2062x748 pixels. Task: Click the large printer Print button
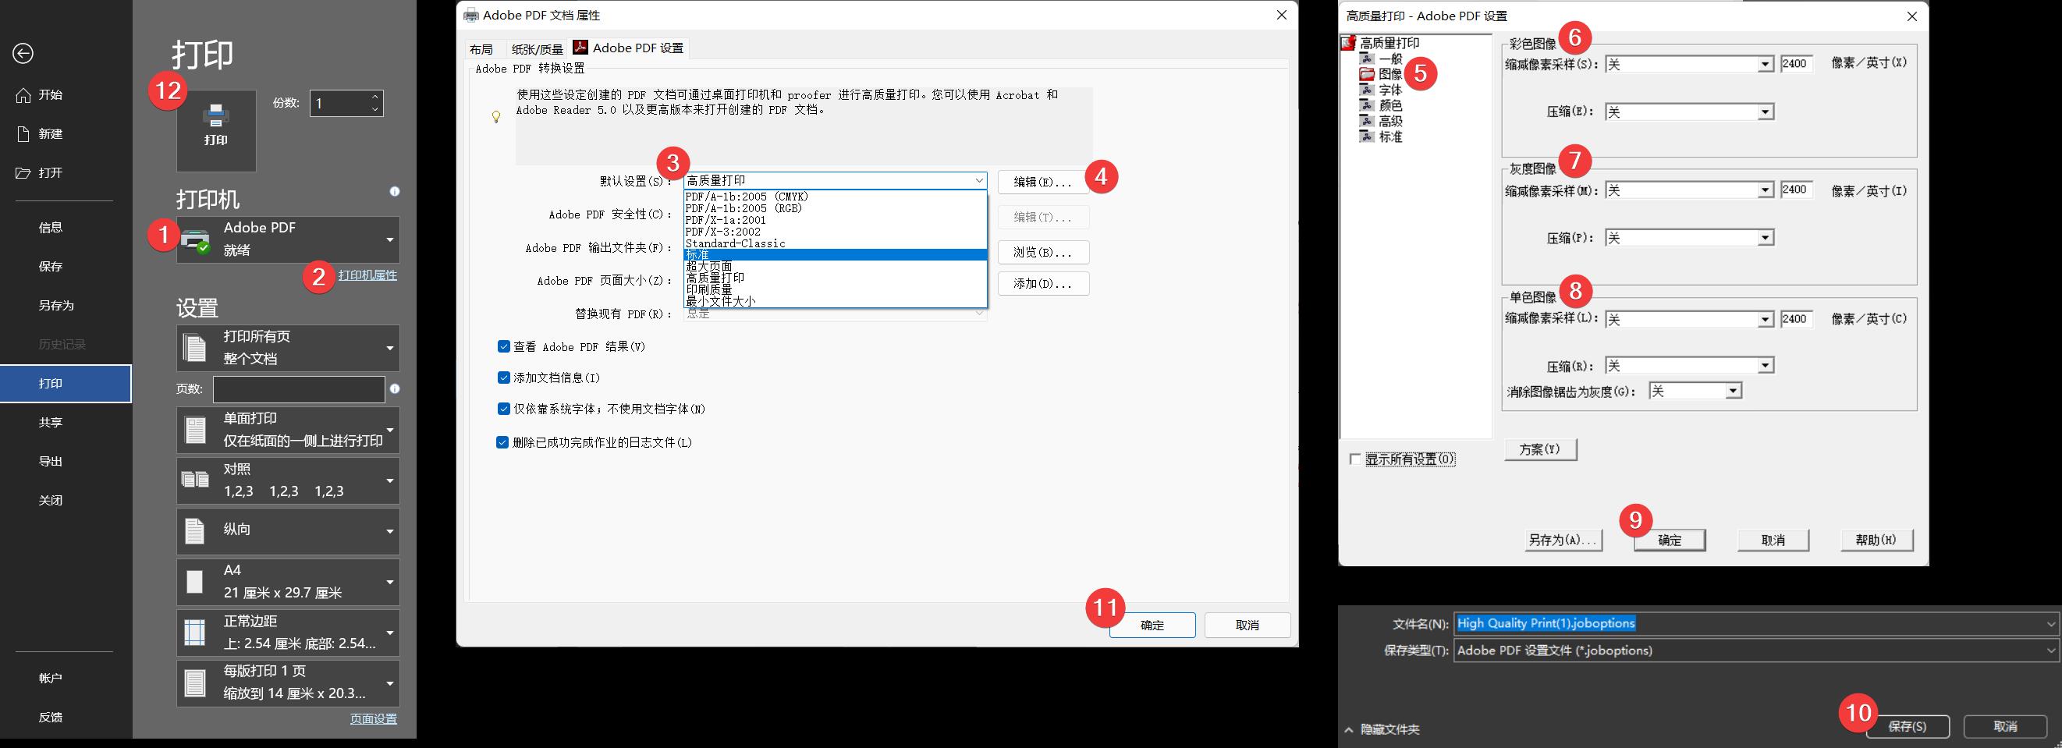pos(216,130)
